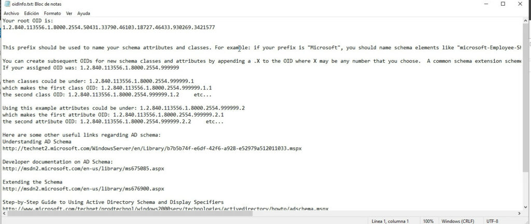Screen dimensions: 531x224
Task: Click the horizontal scrollbar left arrow
Action: (x=3, y=213)
